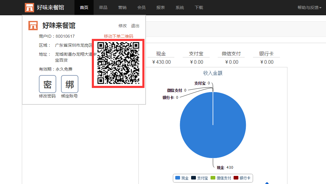Image resolution: width=326 pixels, height=184 pixels.
Task: Toggle 银行卡 red legend swatch
Action: coord(236,178)
